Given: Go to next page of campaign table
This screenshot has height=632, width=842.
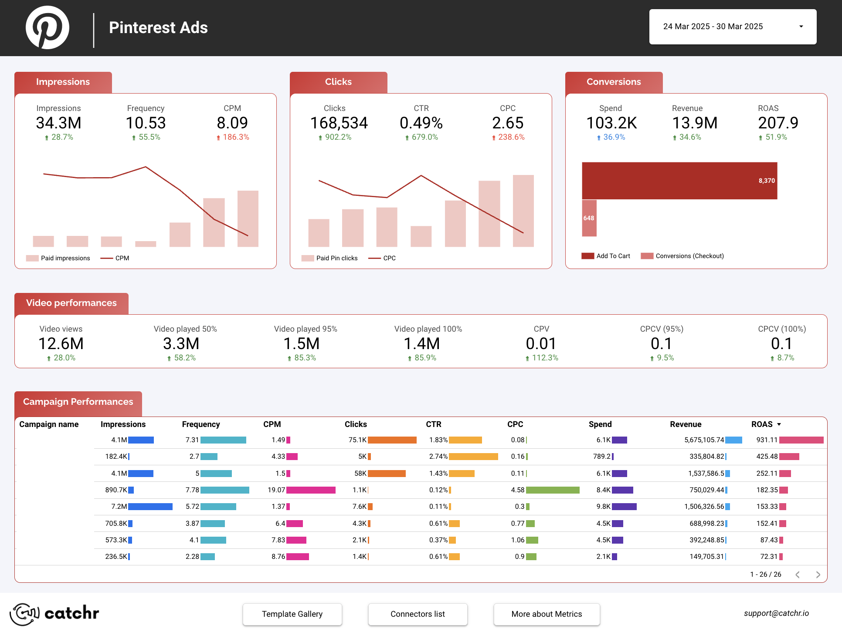Looking at the screenshot, I should 818,575.
